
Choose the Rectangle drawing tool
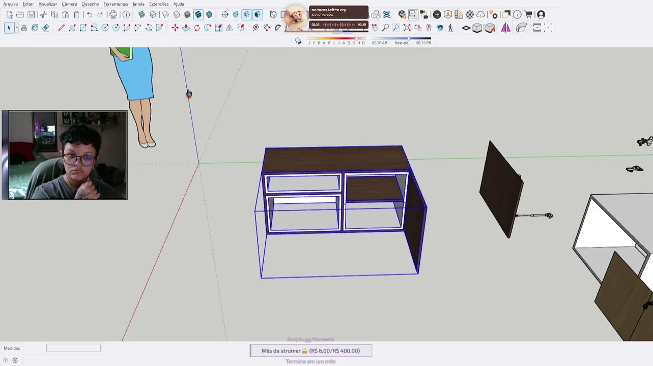[x=83, y=28]
